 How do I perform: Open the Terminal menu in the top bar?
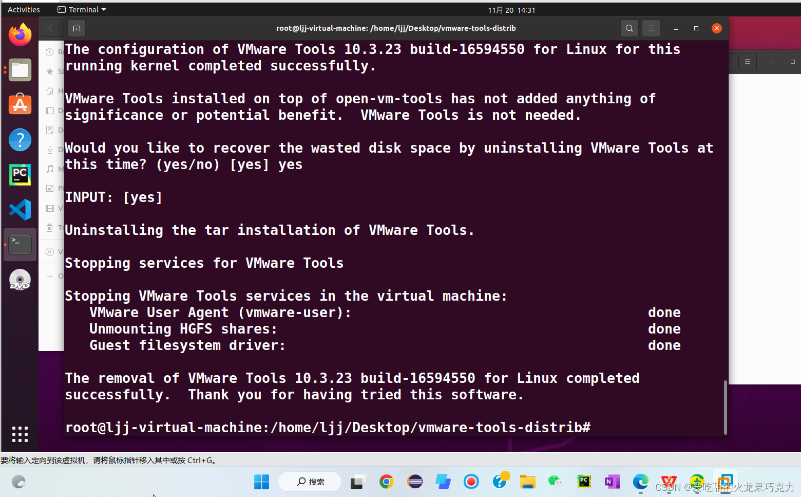[81, 9]
